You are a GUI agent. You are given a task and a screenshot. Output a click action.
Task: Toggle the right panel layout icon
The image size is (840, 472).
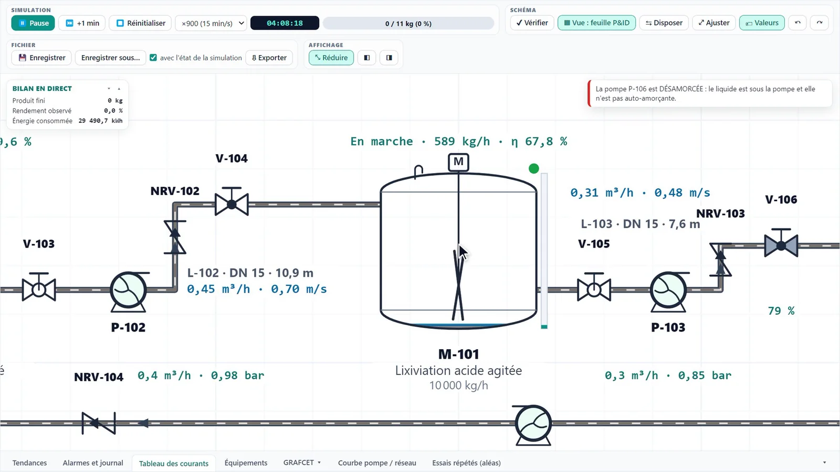point(389,58)
